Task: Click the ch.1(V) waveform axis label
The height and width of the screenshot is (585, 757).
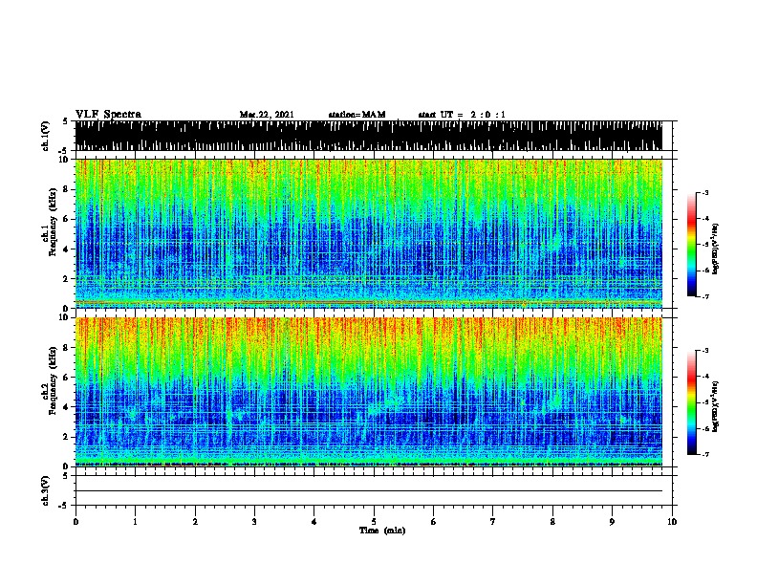Action: (x=46, y=136)
